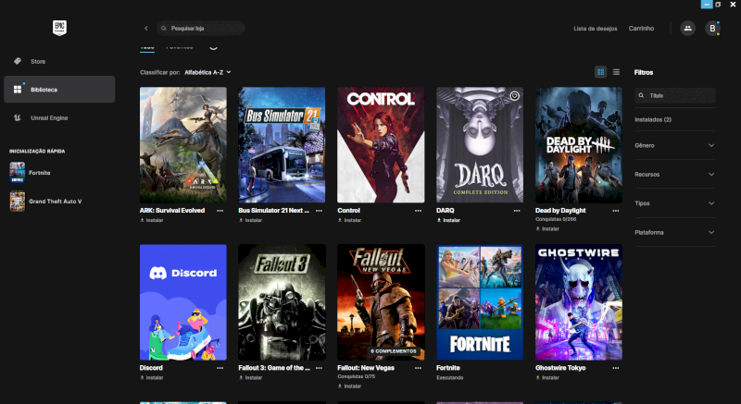
Task: Switch to grid view
Action: click(600, 71)
